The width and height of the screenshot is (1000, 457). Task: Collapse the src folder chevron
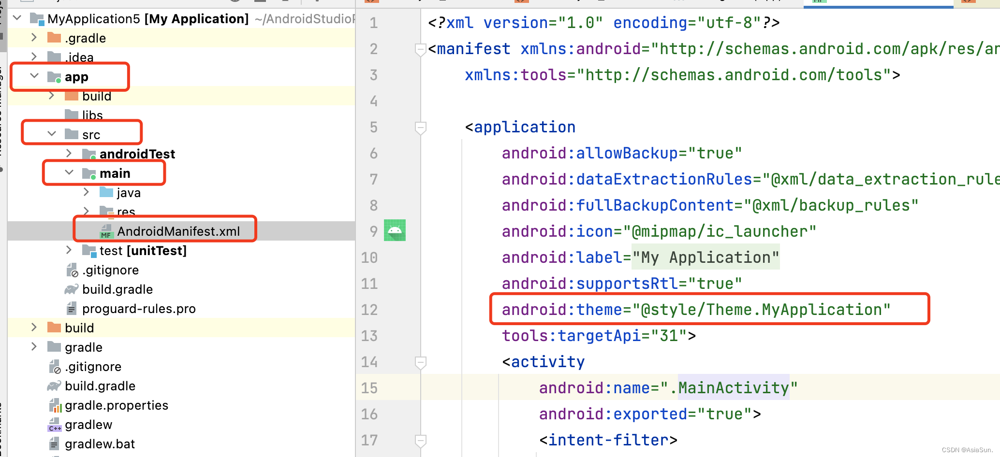pos(52,134)
